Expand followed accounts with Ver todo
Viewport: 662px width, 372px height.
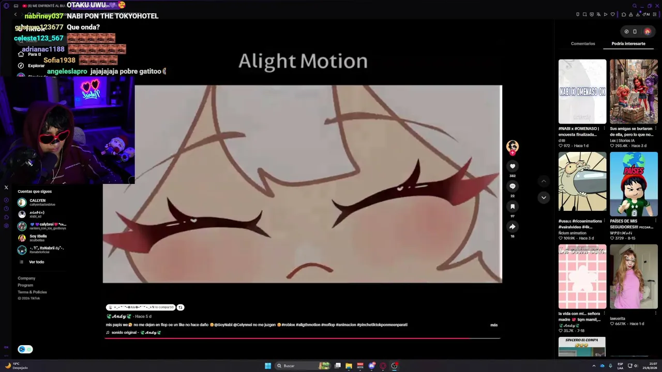[x=36, y=262]
